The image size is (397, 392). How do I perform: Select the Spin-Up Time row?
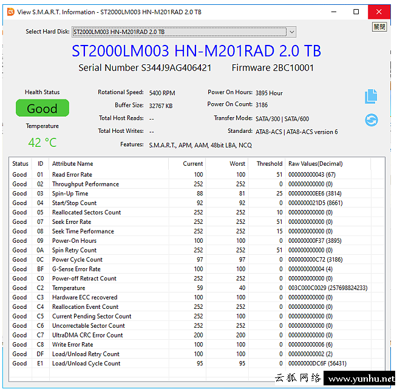tap(197, 194)
